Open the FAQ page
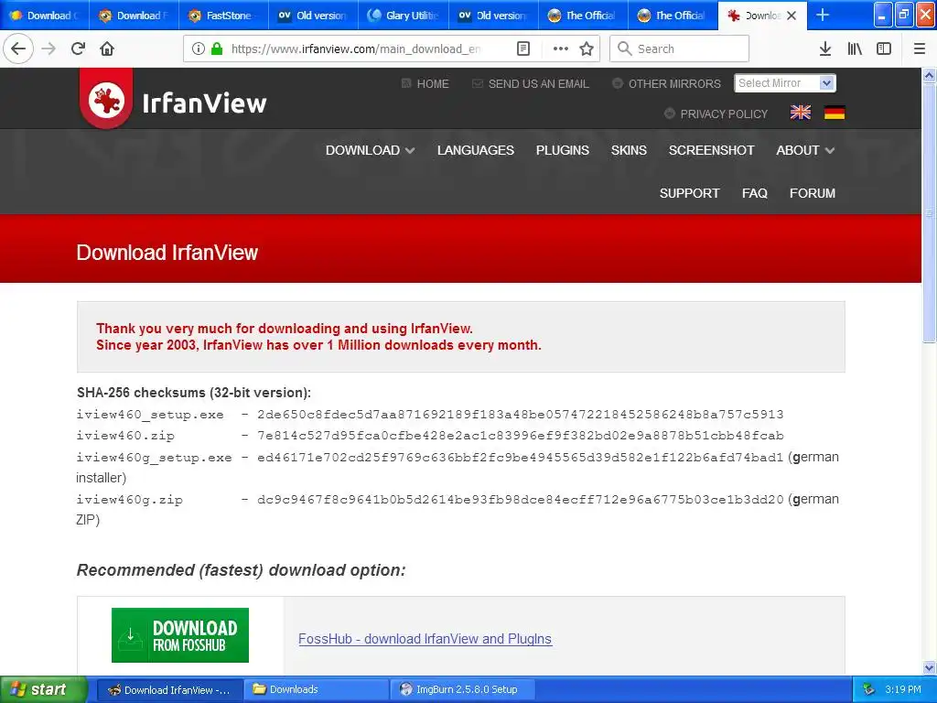The height and width of the screenshot is (703, 937). pos(754,193)
